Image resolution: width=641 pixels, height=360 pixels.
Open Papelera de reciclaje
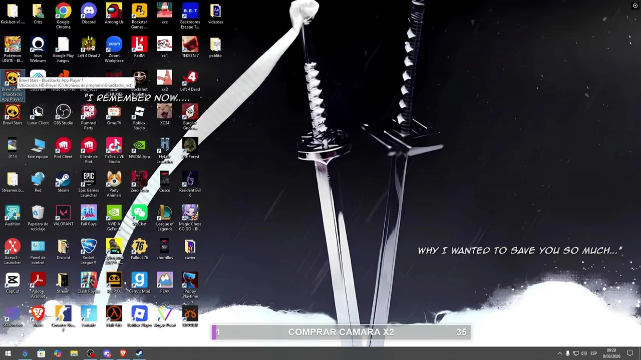coord(38,217)
